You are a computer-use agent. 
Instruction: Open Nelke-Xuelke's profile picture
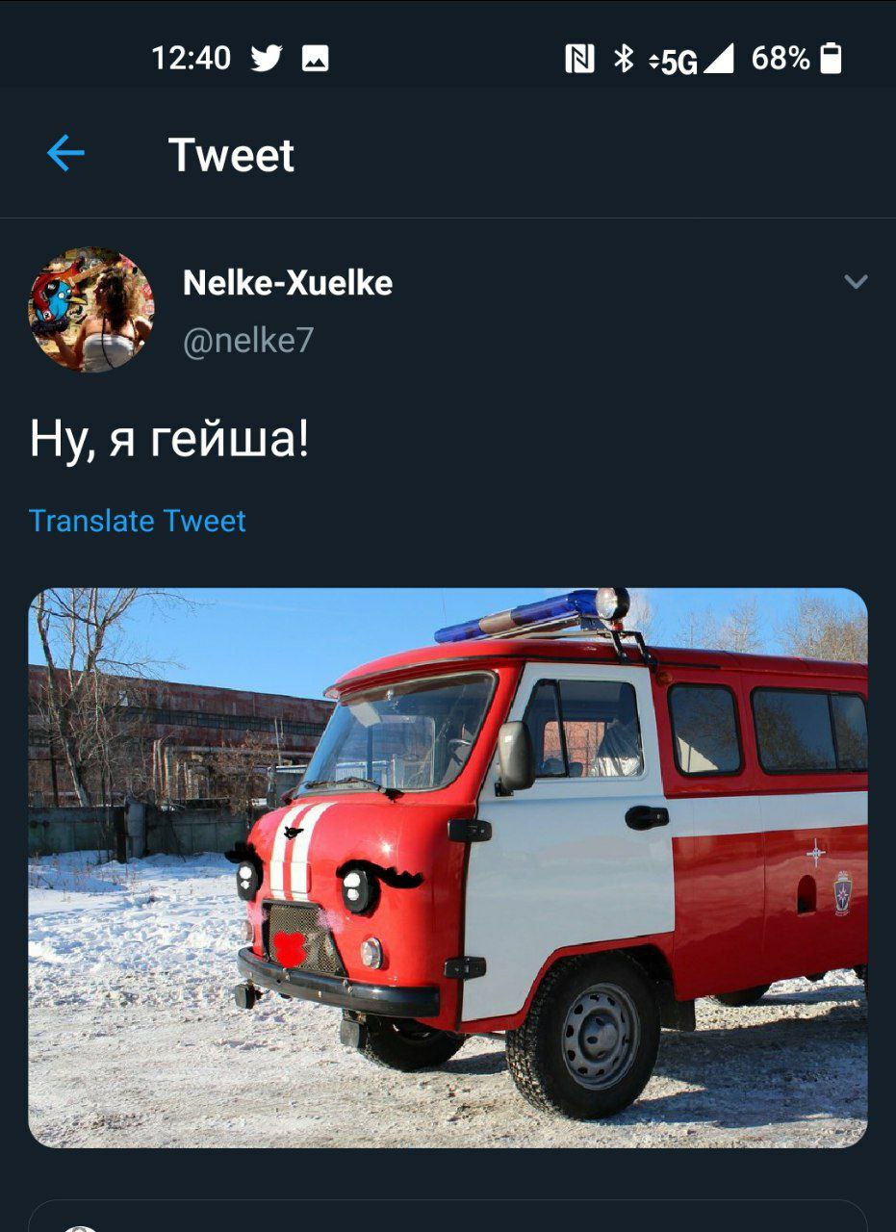coord(91,310)
